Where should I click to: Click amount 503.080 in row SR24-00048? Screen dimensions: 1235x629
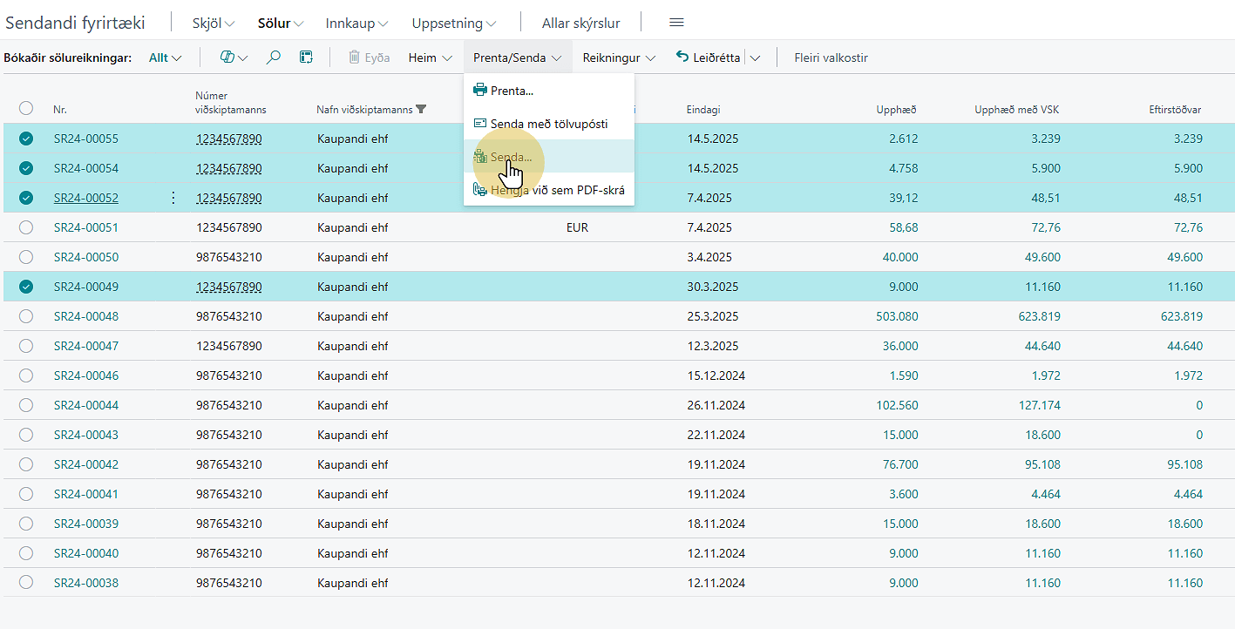click(x=897, y=316)
